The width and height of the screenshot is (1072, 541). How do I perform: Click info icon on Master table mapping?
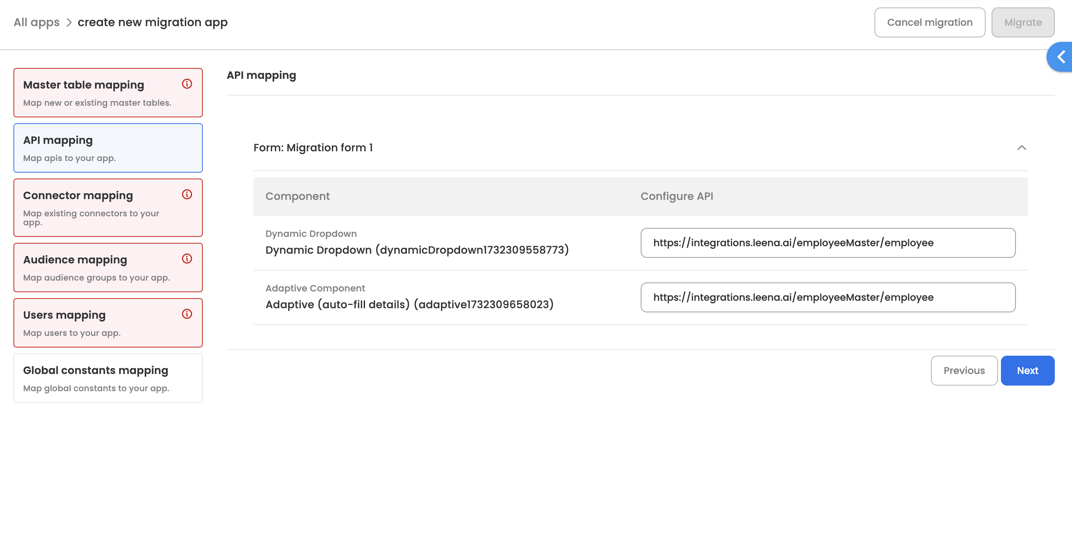pyautogui.click(x=187, y=84)
